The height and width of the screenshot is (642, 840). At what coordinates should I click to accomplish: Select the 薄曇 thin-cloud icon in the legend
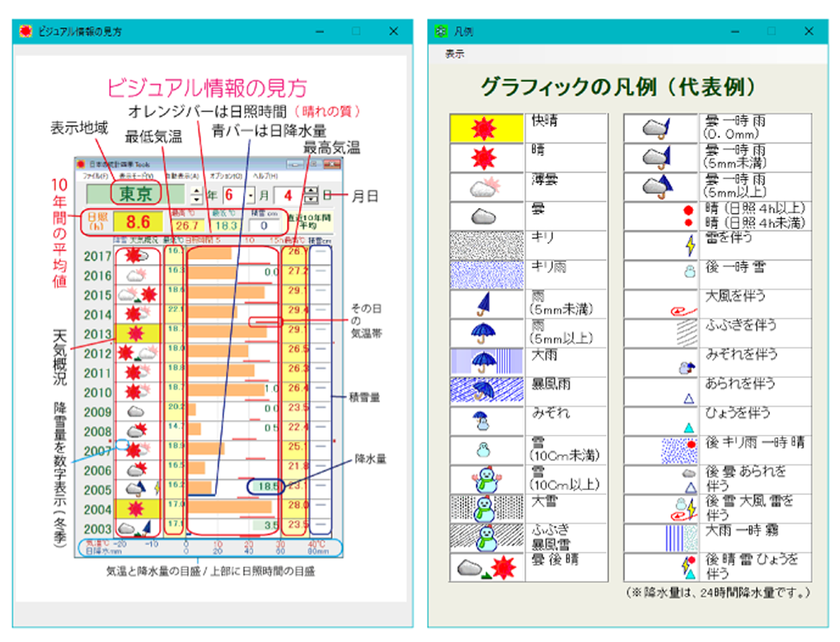click(486, 187)
